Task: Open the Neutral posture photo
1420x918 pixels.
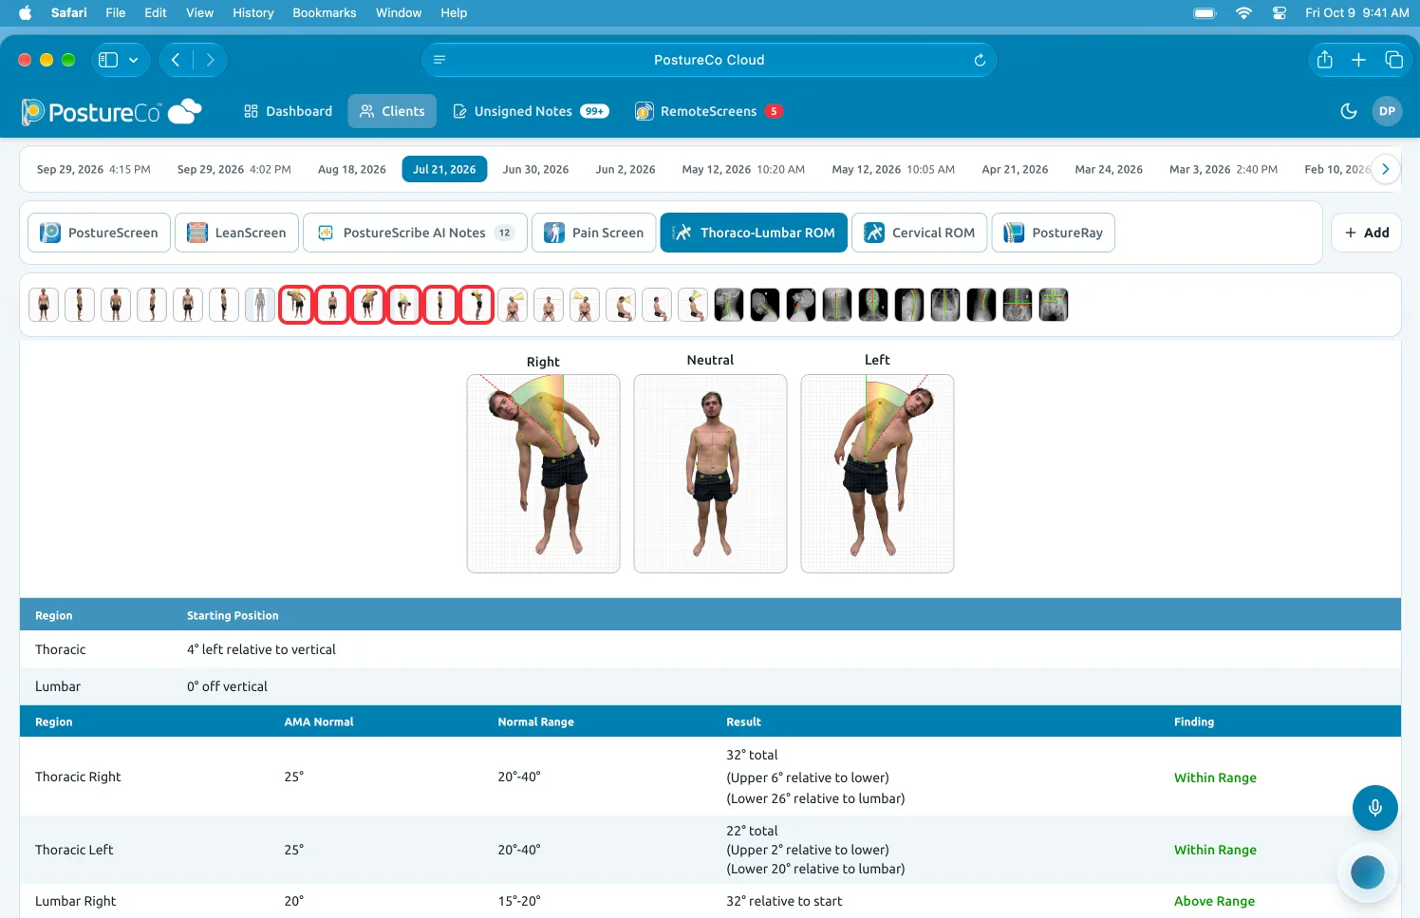Action: point(710,474)
